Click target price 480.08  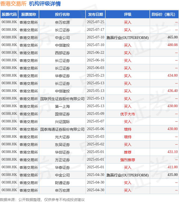tap(172, 45)
